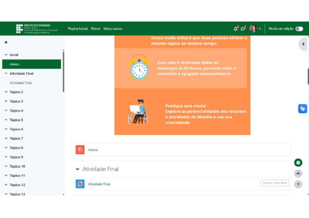Open the right block drawer arrow
This screenshot has height=218, width=309.
coord(303,44)
